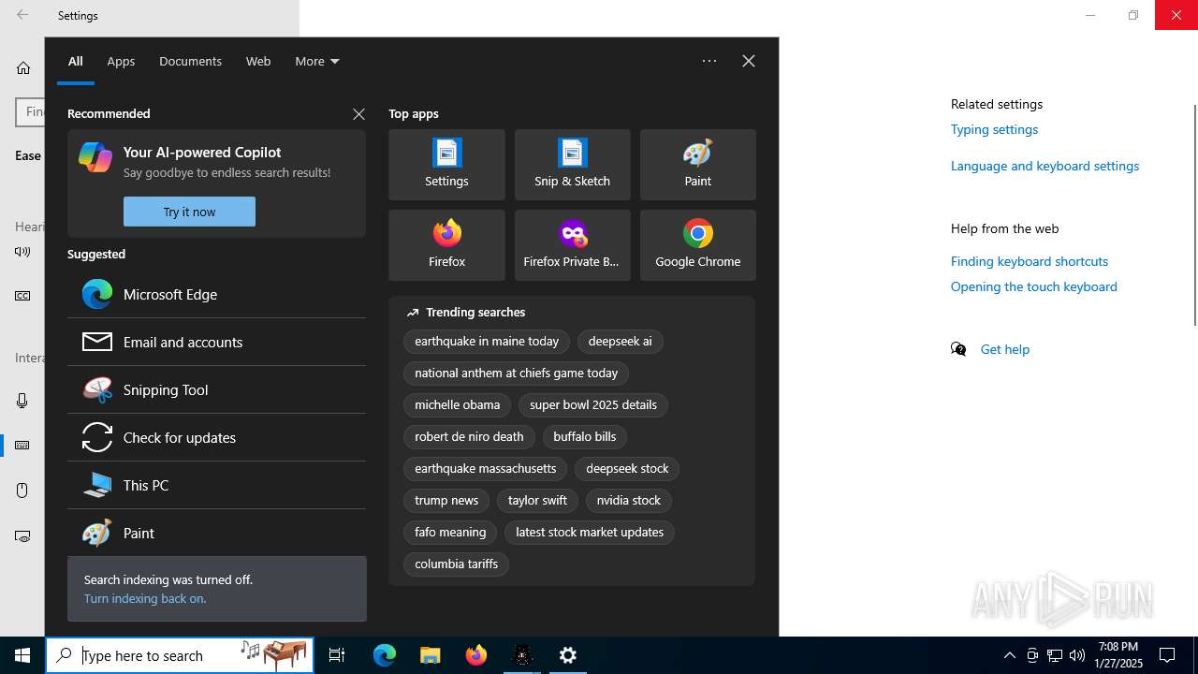Click the volume icon in tray
This screenshot has height=674, width=1198.
[1077, 655]
